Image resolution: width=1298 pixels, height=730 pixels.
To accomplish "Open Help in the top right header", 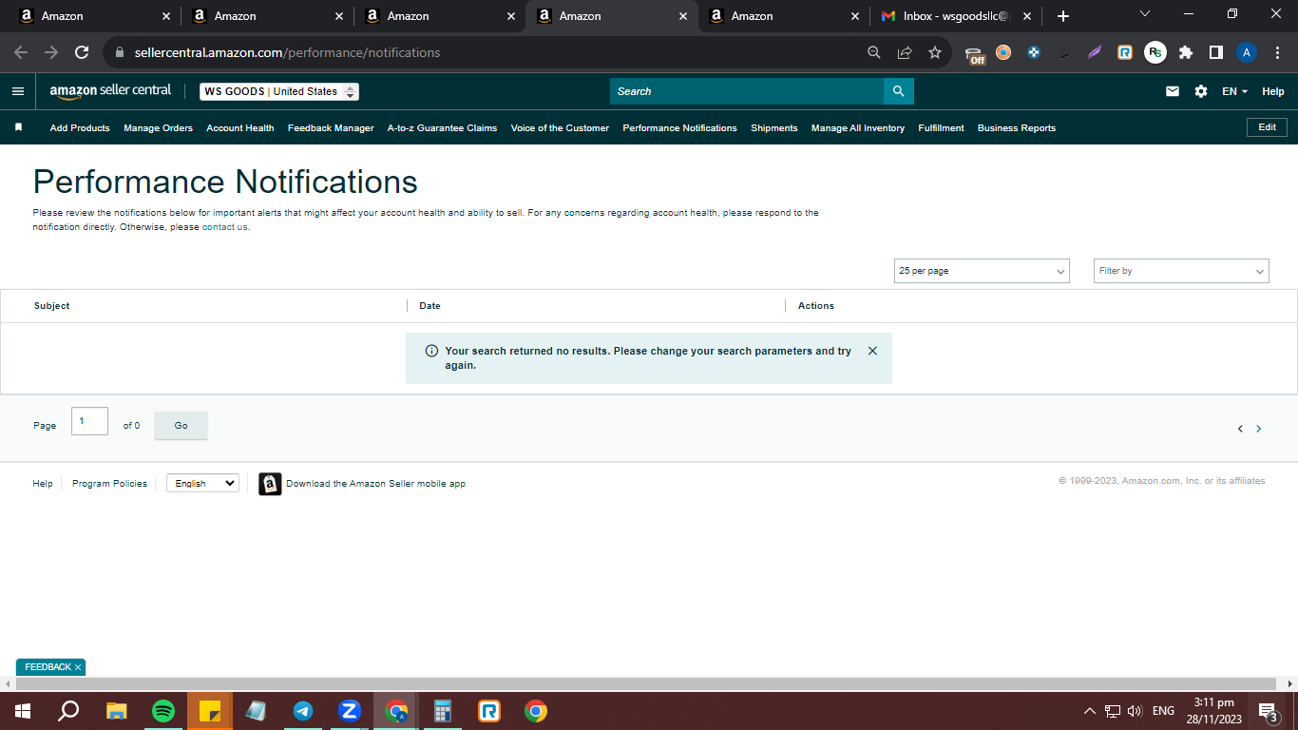I will 1273,91.
